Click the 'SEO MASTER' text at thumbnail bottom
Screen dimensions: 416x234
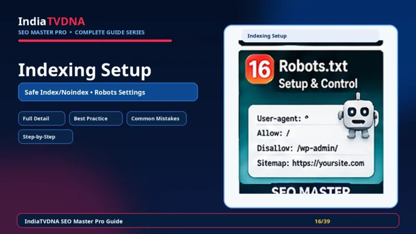[x=311, y=190]
